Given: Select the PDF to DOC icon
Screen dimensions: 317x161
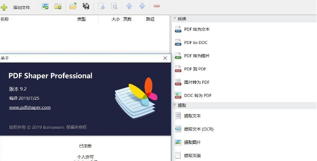Looking at the screenshot, I should click(x=178, y=43).
